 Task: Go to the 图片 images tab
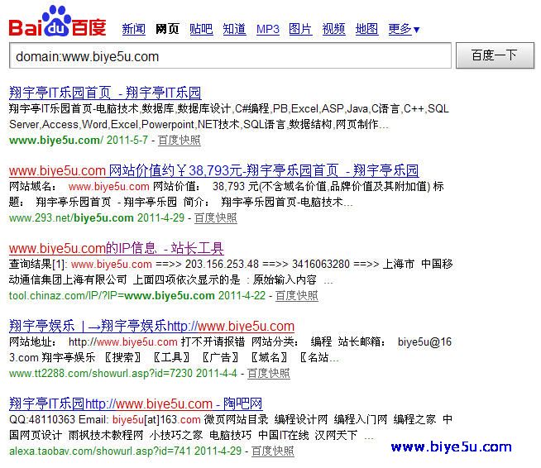[300, 29]
